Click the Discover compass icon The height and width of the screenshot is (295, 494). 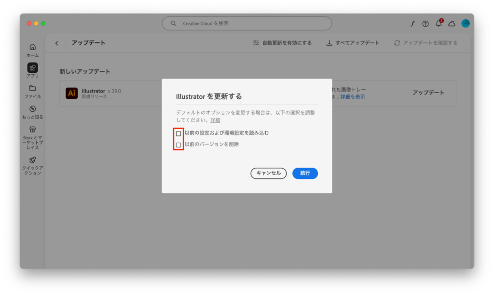(32, 109)
